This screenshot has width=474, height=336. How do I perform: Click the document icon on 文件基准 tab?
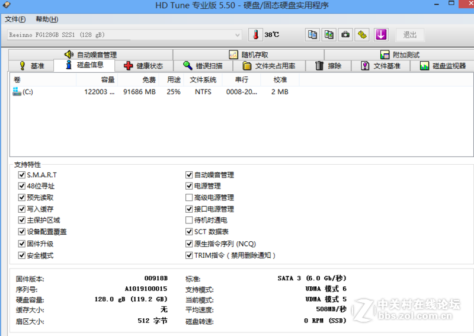pyautogui.click(x=365, y=66)
